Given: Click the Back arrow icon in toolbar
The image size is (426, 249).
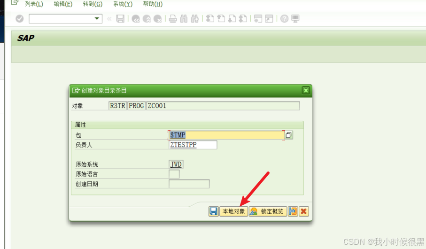Looking at the screenshot, I should (x=136, y=19).
